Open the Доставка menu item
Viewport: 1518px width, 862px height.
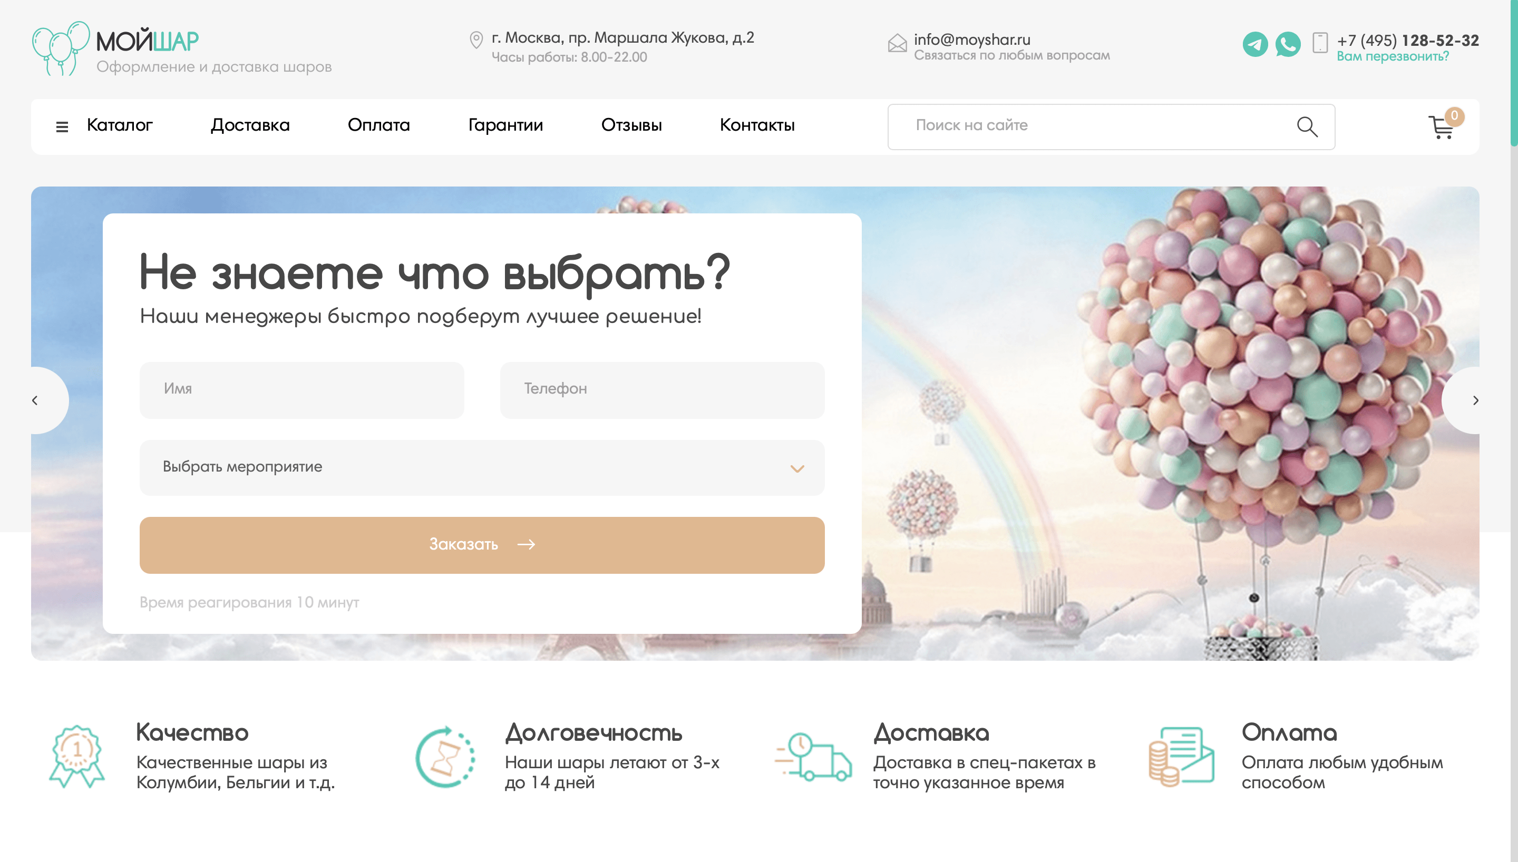pyautogui.click(x=250, y=125)
